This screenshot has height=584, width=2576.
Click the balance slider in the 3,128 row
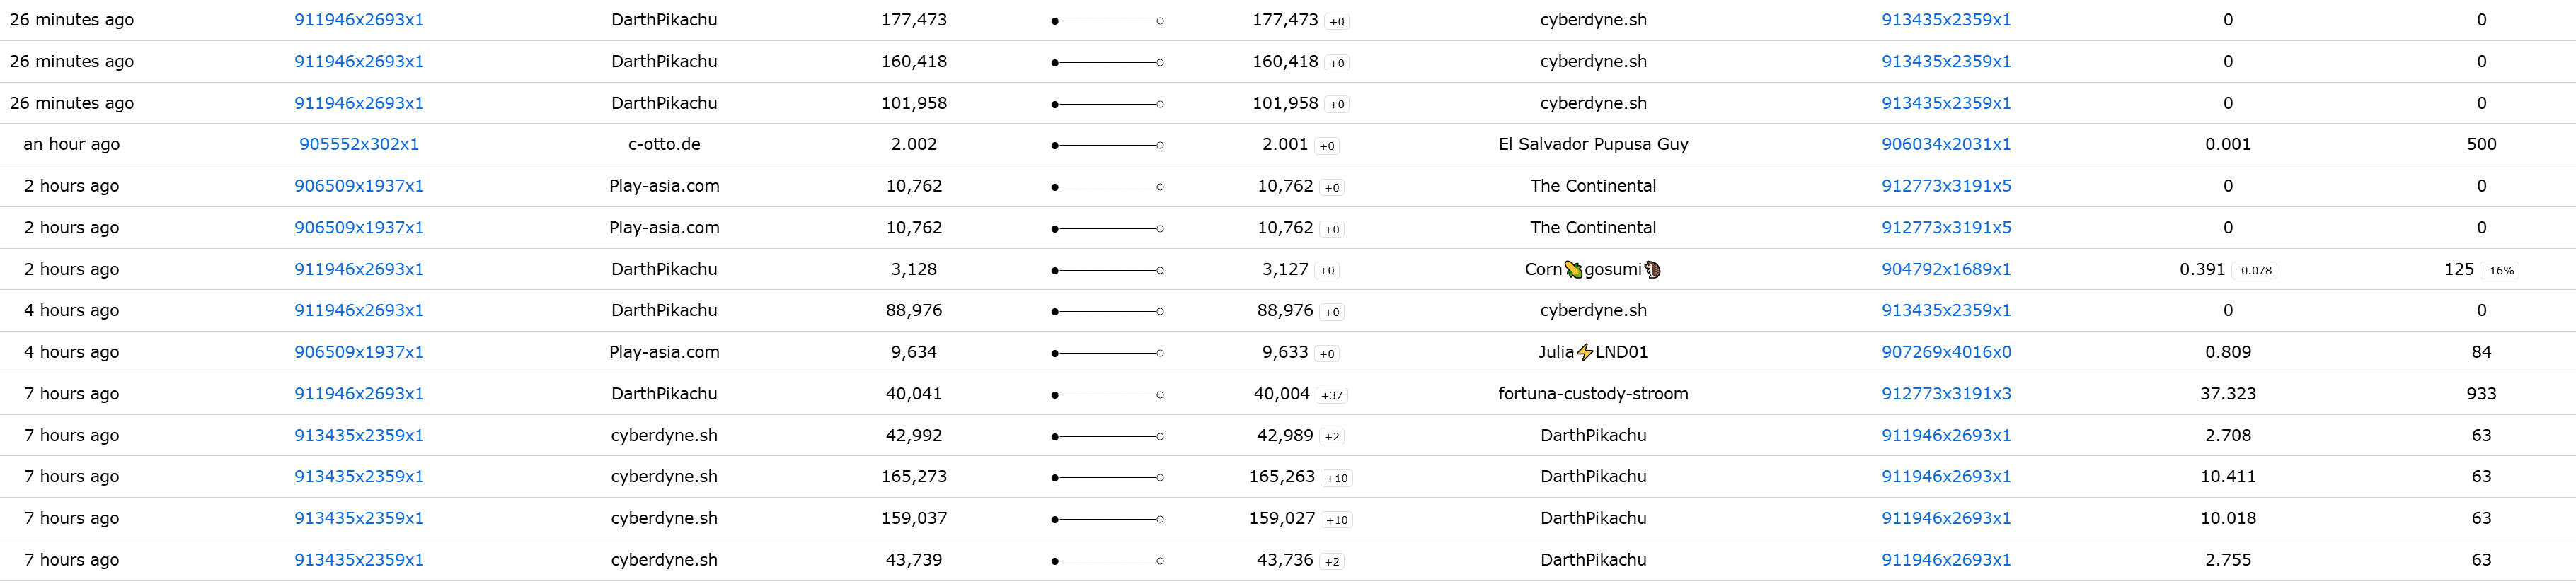coord(1107,271)
